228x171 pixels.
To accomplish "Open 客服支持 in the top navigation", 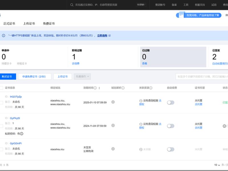I will pos(200,5).
